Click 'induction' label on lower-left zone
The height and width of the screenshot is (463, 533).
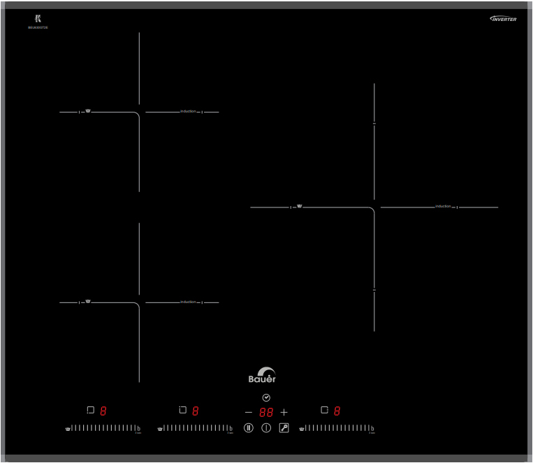point(188,302)
